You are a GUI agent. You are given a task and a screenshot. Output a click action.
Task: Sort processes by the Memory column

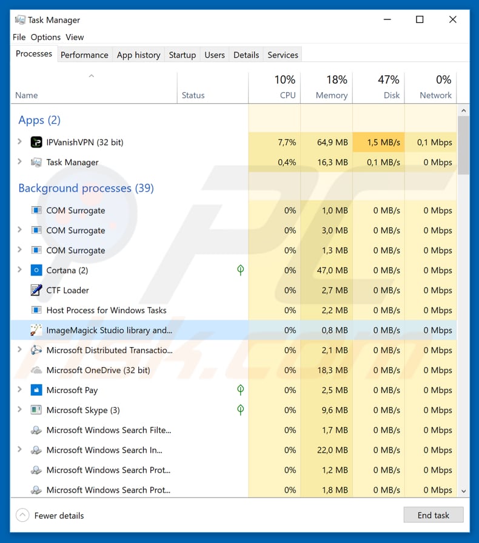click(x=326, y=88)
